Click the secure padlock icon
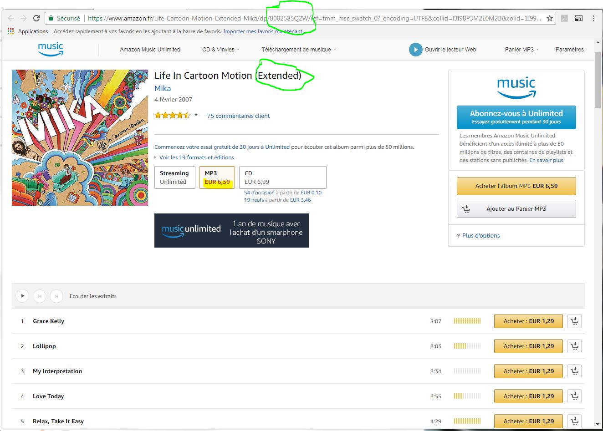Viewport: 603px width, 431px height. tap(51, 18)
